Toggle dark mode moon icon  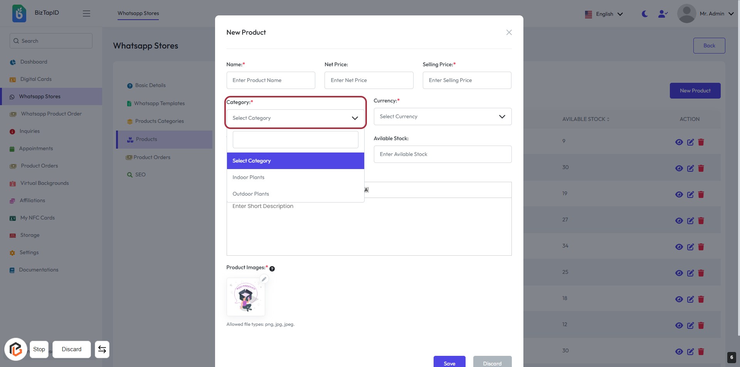pyautogui.click(x=644, y=14)
